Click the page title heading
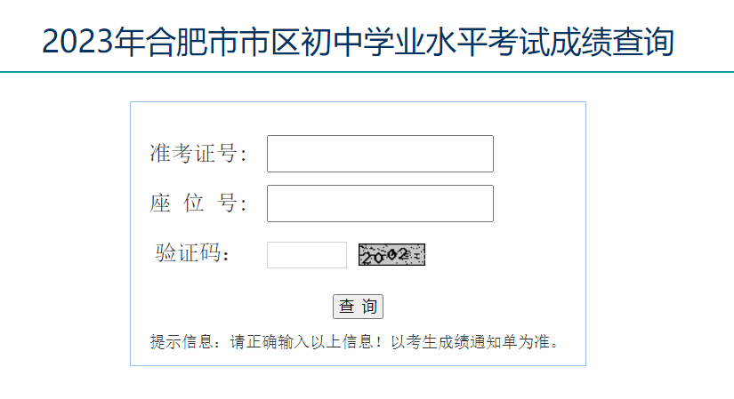Screen dimensions: 734x399 tap(358, 42)
